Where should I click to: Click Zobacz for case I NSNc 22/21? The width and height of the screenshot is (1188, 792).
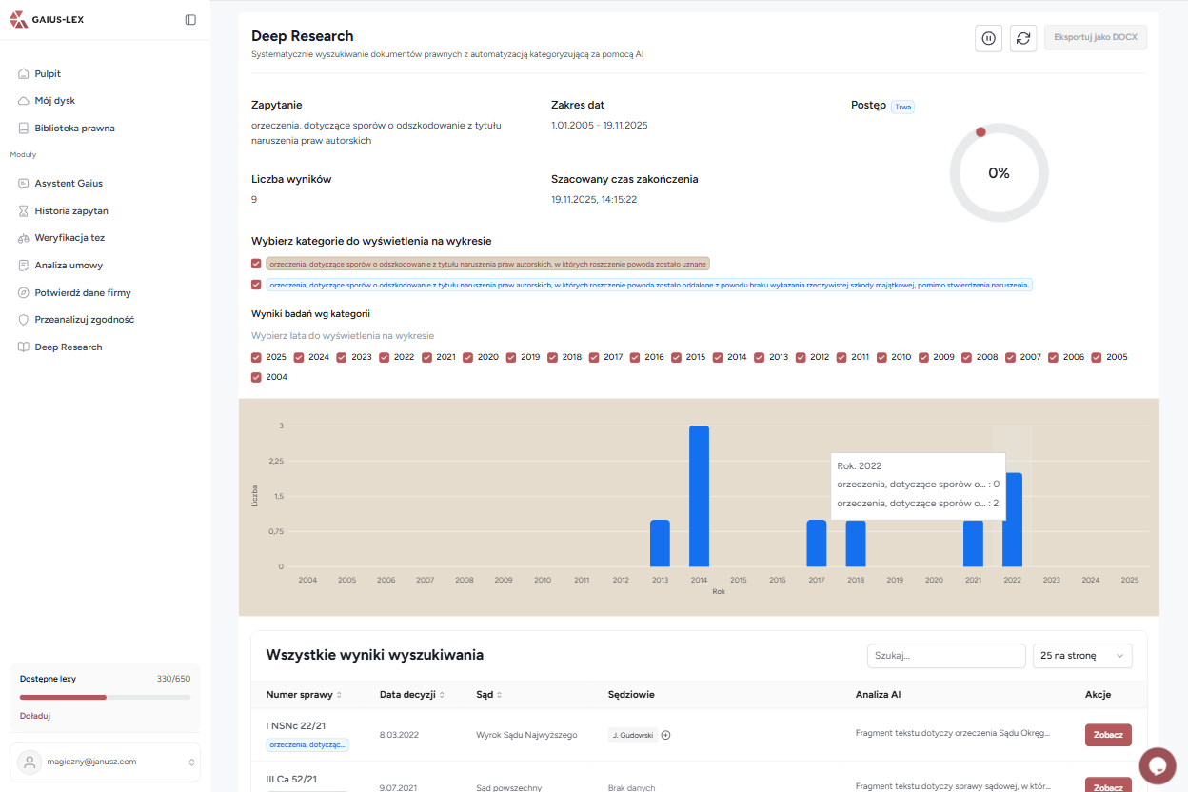(x=1108, y=735)
